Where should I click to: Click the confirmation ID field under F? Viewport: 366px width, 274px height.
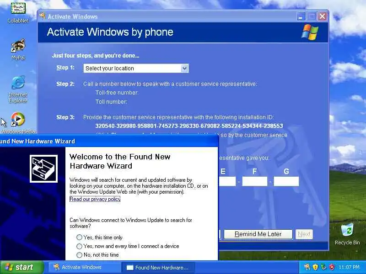(x=255, y=181)
